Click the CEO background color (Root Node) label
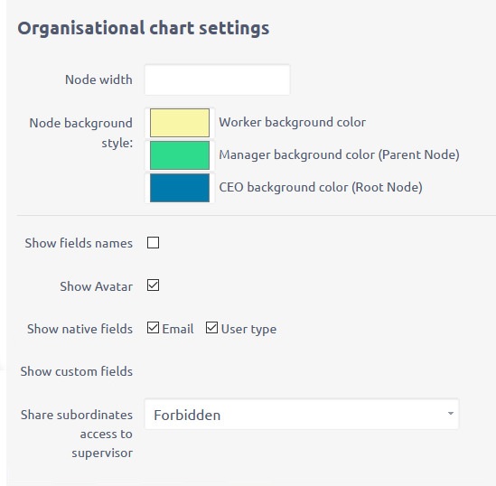496x486 pixels. 321,187
